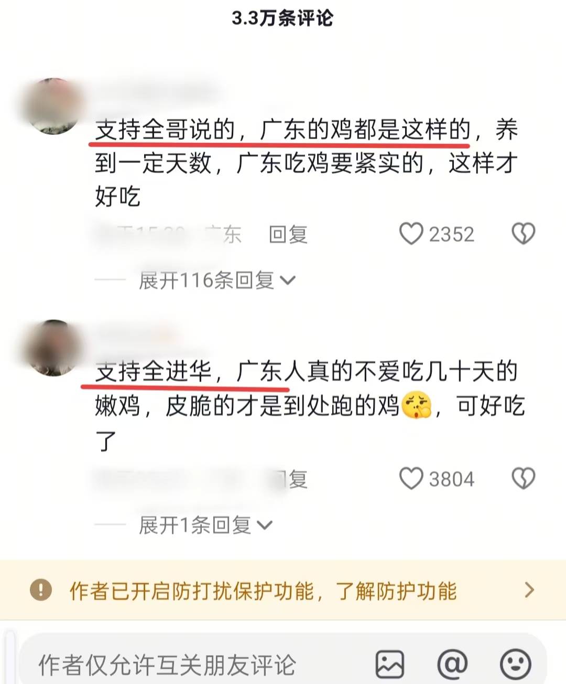
Task: Dislike the second comment with broken heart
Action: coord(523,479)
